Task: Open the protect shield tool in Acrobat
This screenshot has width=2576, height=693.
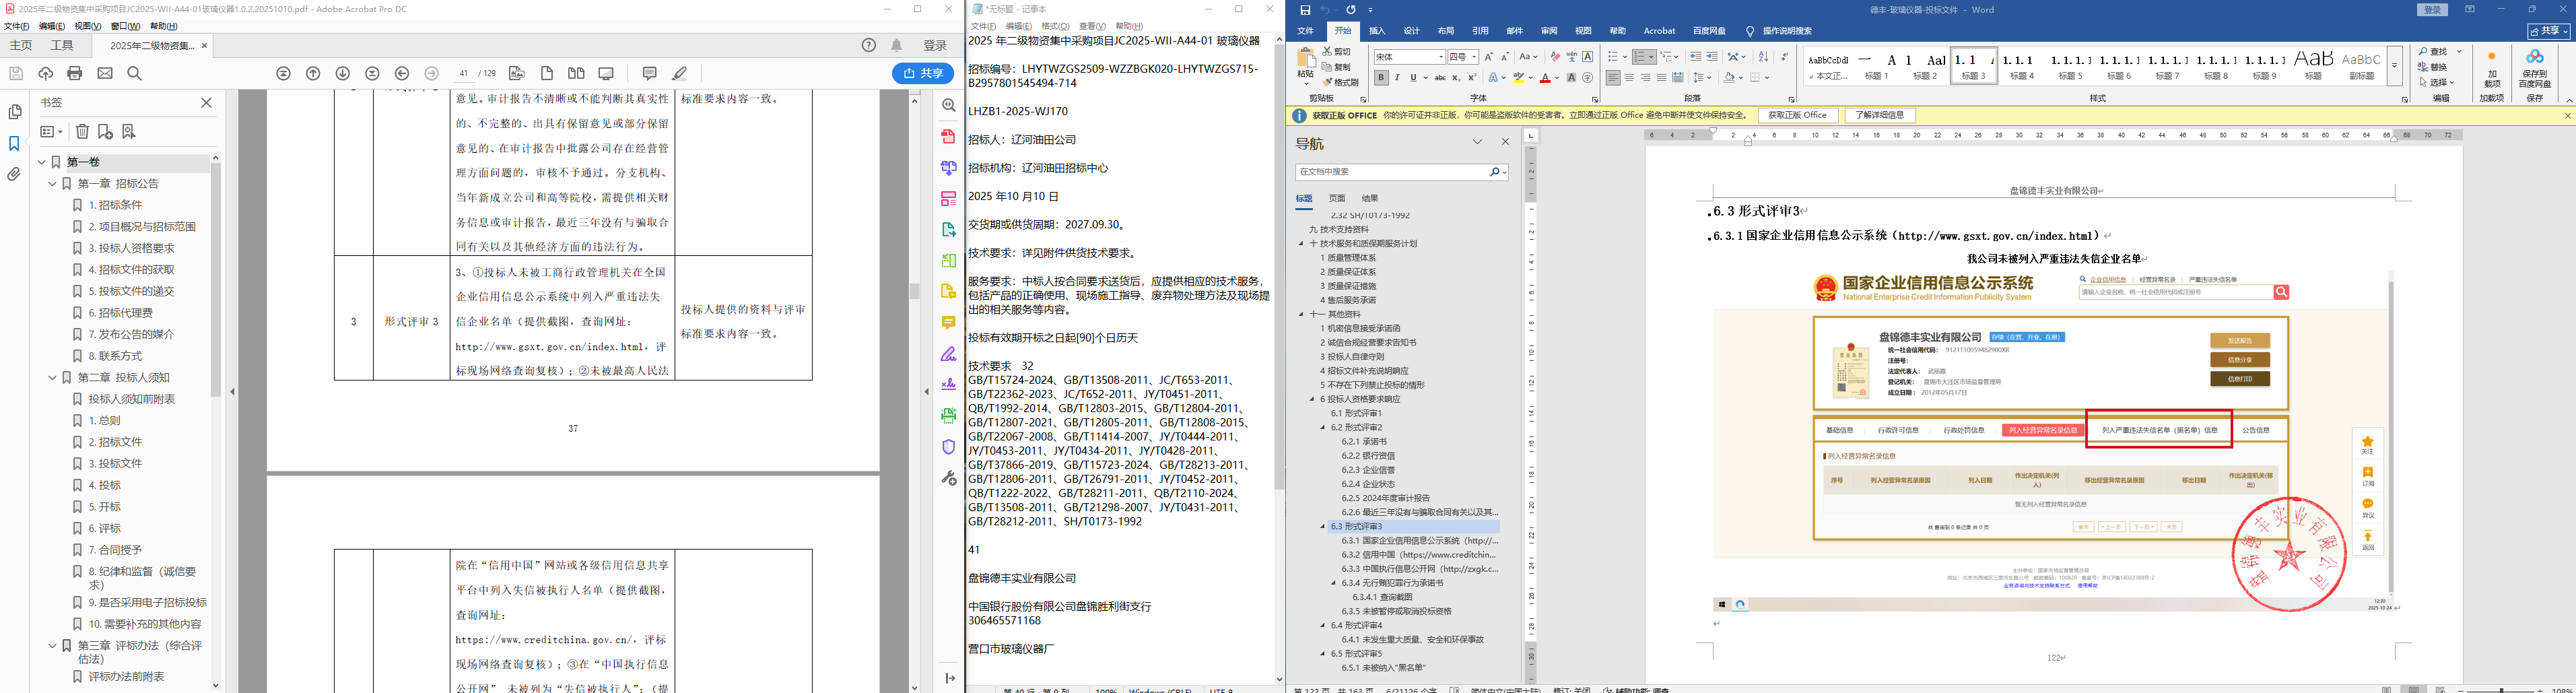Action: 949,447
